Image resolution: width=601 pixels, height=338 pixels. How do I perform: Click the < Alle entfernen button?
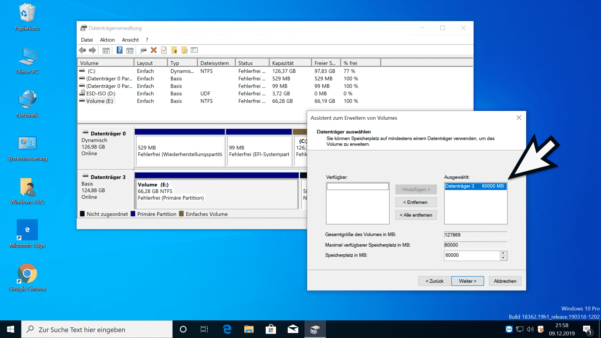click(416, 215)
